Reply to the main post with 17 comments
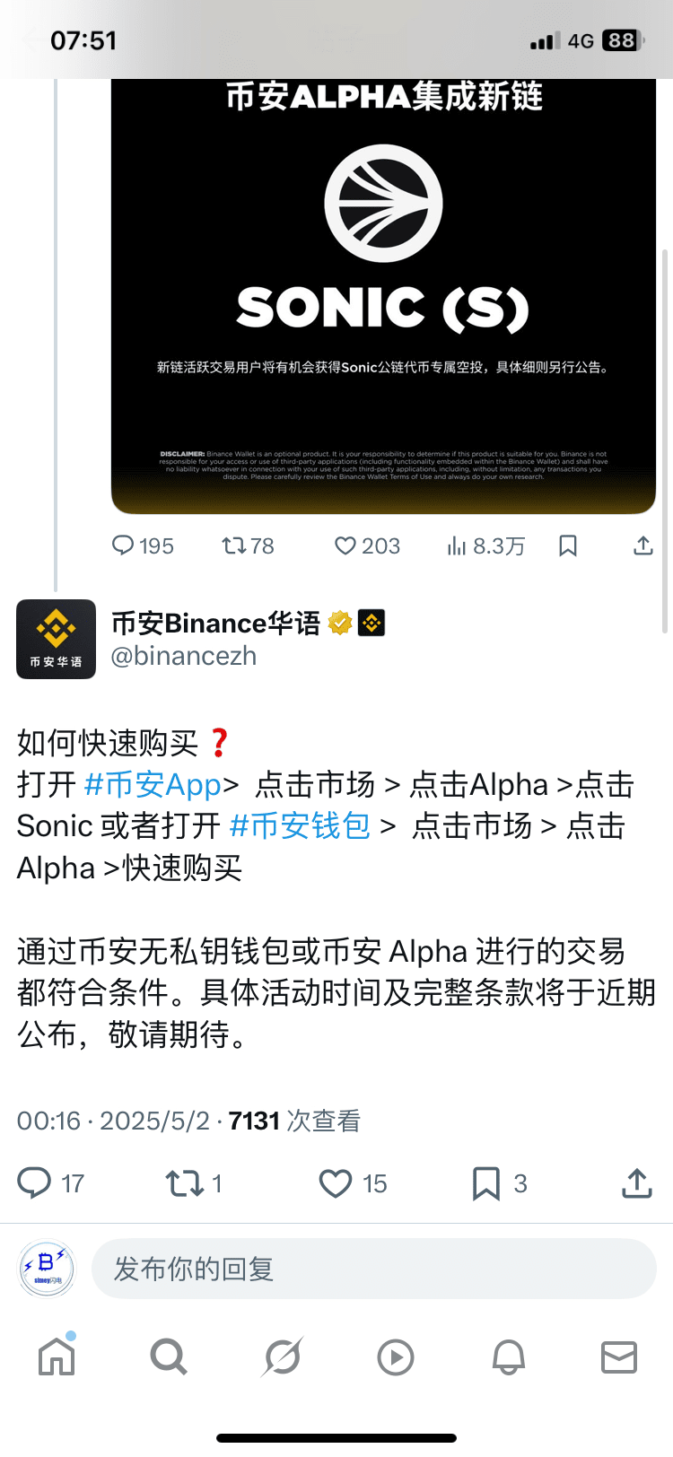Viewport: 673px width, 1457px height. [x=34, y=1183]
